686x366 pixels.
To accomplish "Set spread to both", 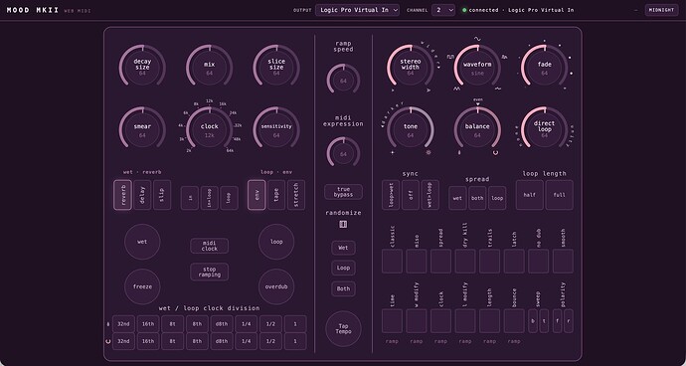I will pyautogui.click(x=477, y=198).
